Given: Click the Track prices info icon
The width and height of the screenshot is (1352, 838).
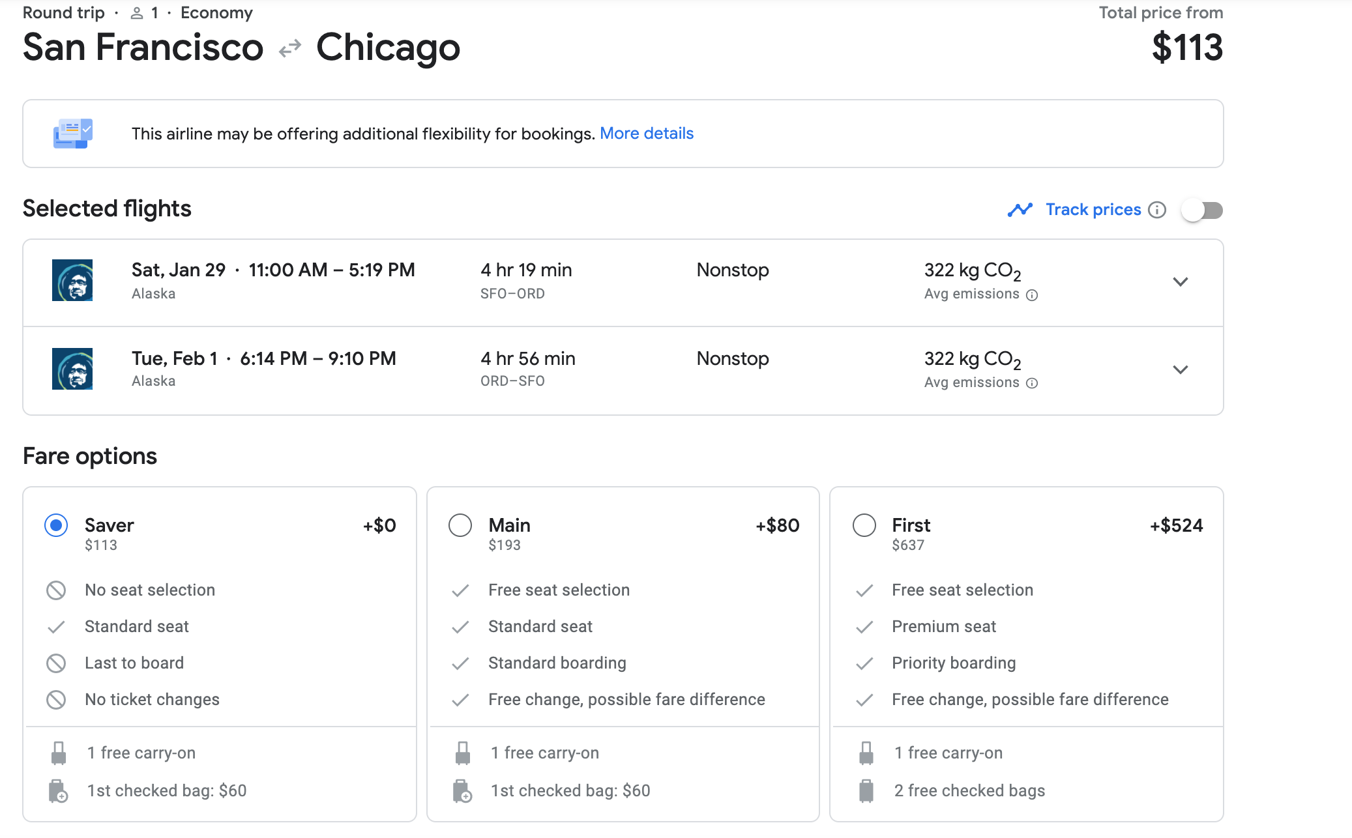Looking at the screenshot, I should (1157, 210).
